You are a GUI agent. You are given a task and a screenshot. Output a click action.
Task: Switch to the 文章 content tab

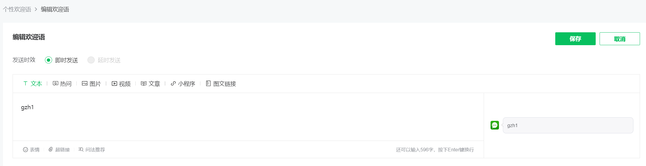click(x=154, y=84)
